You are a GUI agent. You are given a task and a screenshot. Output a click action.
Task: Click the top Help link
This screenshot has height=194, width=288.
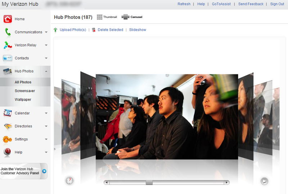coord(201,4)
